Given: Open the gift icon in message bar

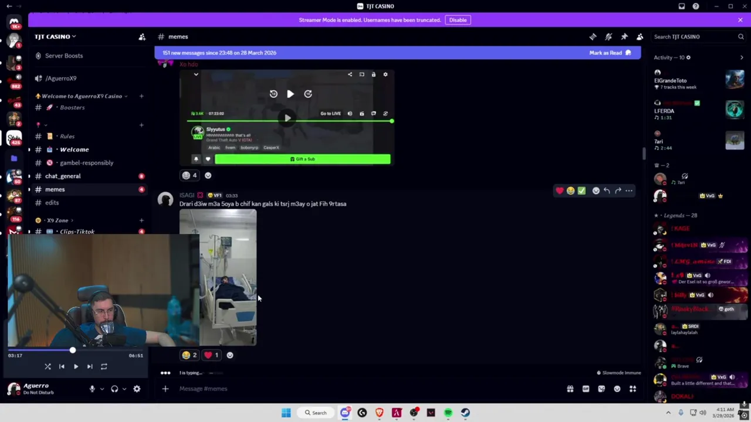Looking at the screenshot, I should point(570,389).
